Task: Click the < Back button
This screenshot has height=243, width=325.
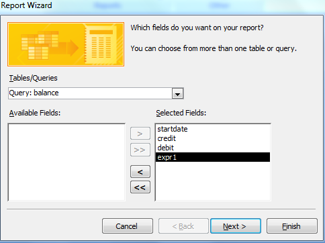Action: coord(183,226)
